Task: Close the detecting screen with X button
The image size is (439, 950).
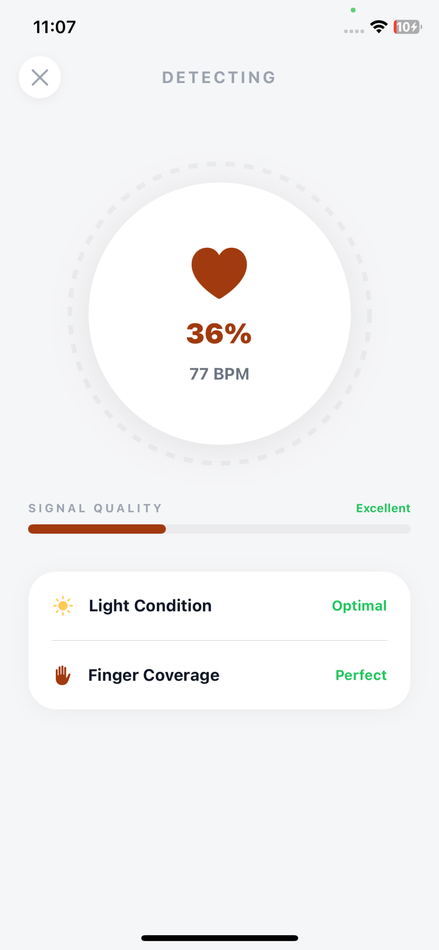Action: point(40,77)
